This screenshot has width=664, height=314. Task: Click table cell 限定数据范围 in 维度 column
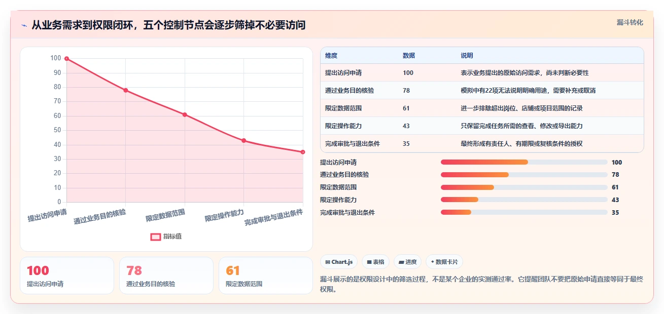(343, 108)
